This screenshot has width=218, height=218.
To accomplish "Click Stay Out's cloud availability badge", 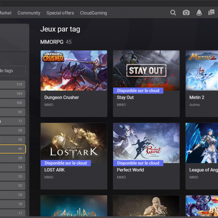I will (x=138, y=91).
